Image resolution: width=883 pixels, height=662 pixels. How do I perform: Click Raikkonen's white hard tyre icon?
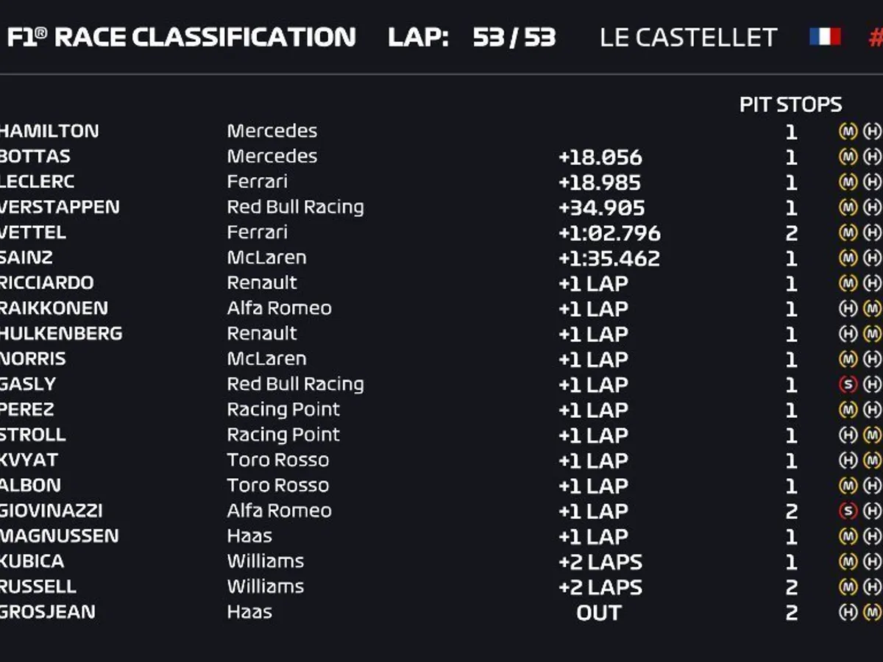(848, 309)
